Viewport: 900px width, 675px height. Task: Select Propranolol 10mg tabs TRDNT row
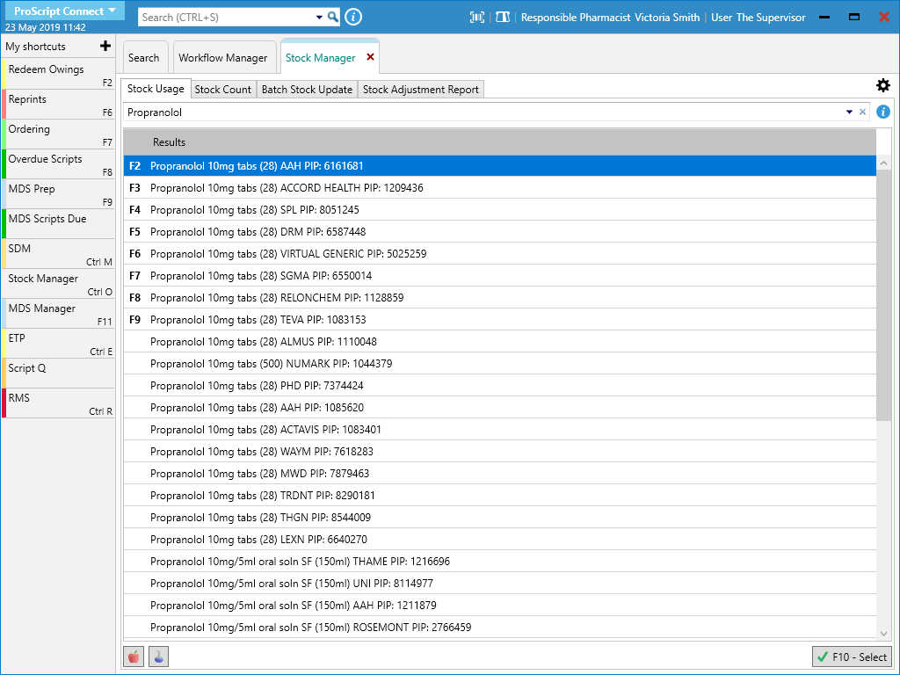click(x=500, y=496)
